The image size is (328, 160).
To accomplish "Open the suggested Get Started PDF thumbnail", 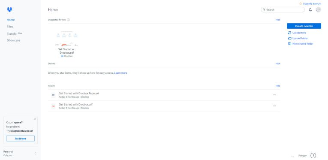I will tap(67, 39).
